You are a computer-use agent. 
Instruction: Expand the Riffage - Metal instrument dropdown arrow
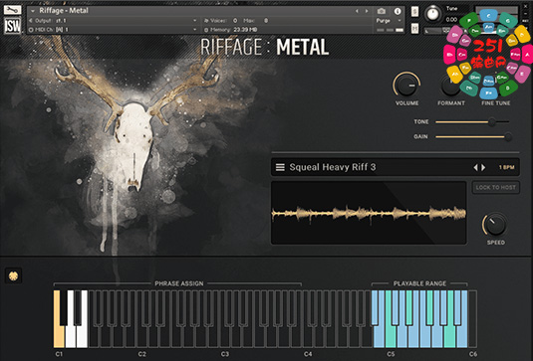[33, 11]
